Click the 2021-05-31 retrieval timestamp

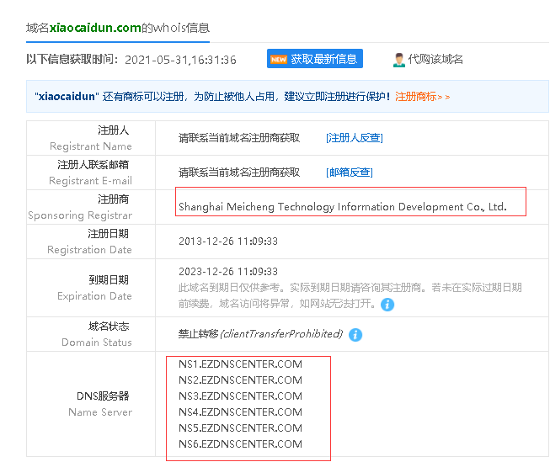(180, 60)
